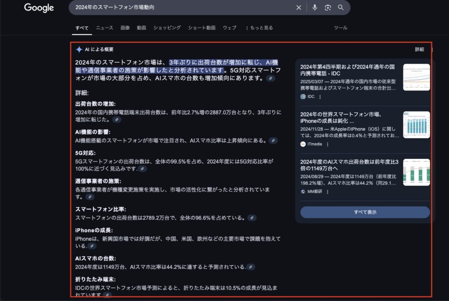Open article 2024年の世界スマートフォン市場、iPhoneの成長は鈍化

coord(341,118)
